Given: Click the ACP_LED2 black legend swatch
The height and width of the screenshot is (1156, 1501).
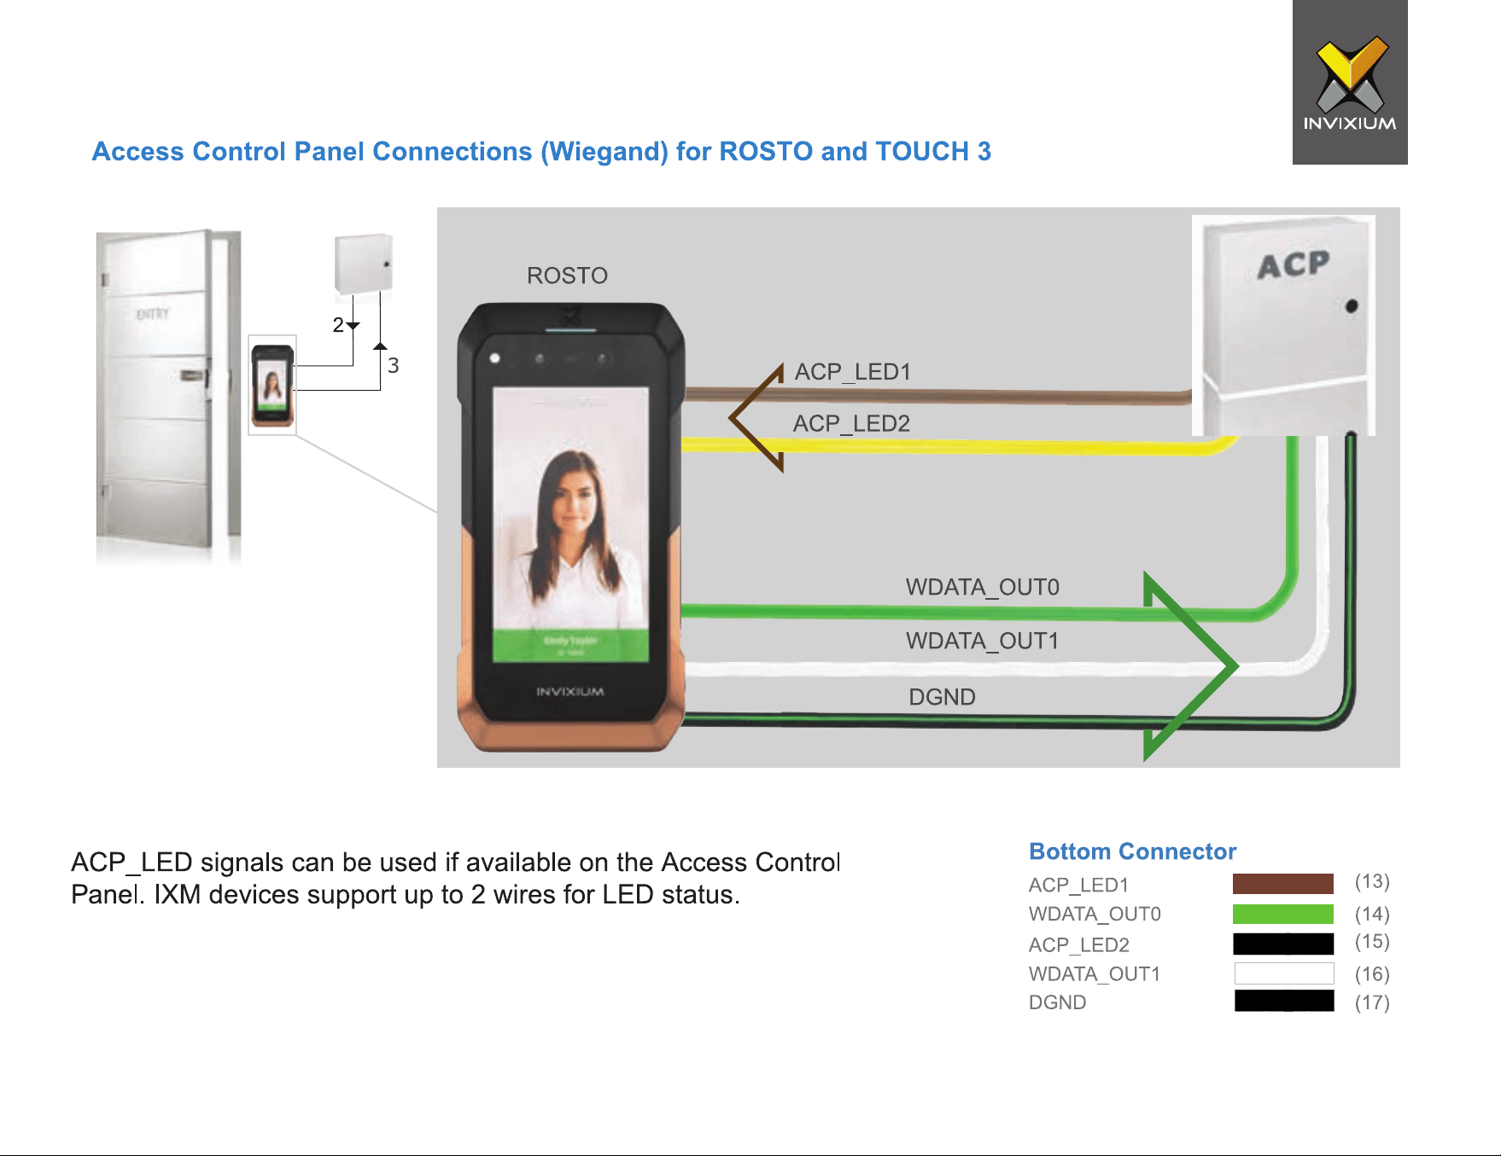Looking at the screenshot, I should tap(1283, 944).
